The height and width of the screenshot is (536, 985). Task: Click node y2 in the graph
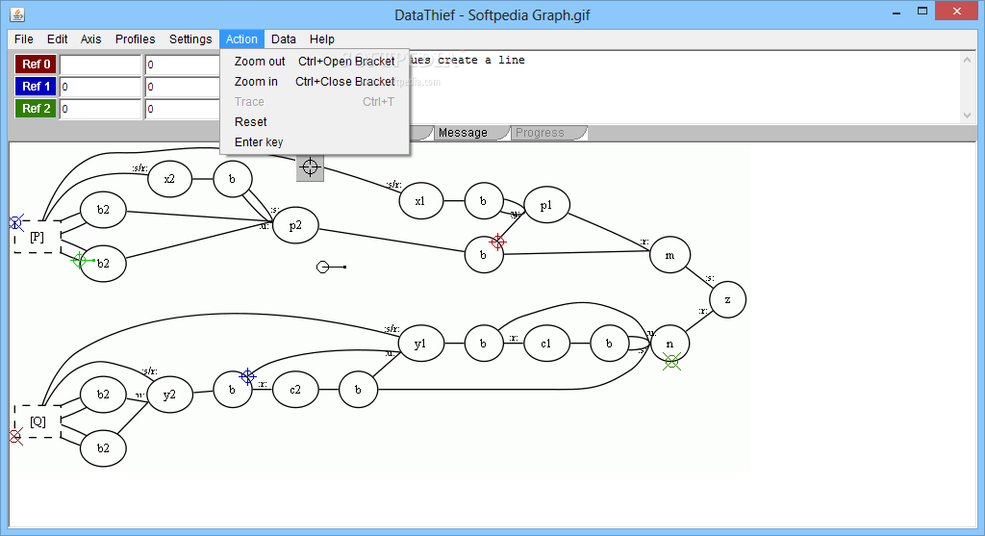(x=169, y=395)
